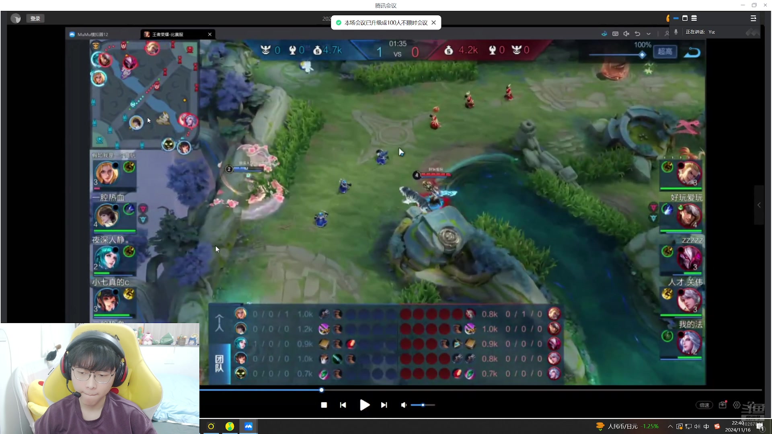
Task: Adjust the video player volume slider
Action: [x=423, y=405]
